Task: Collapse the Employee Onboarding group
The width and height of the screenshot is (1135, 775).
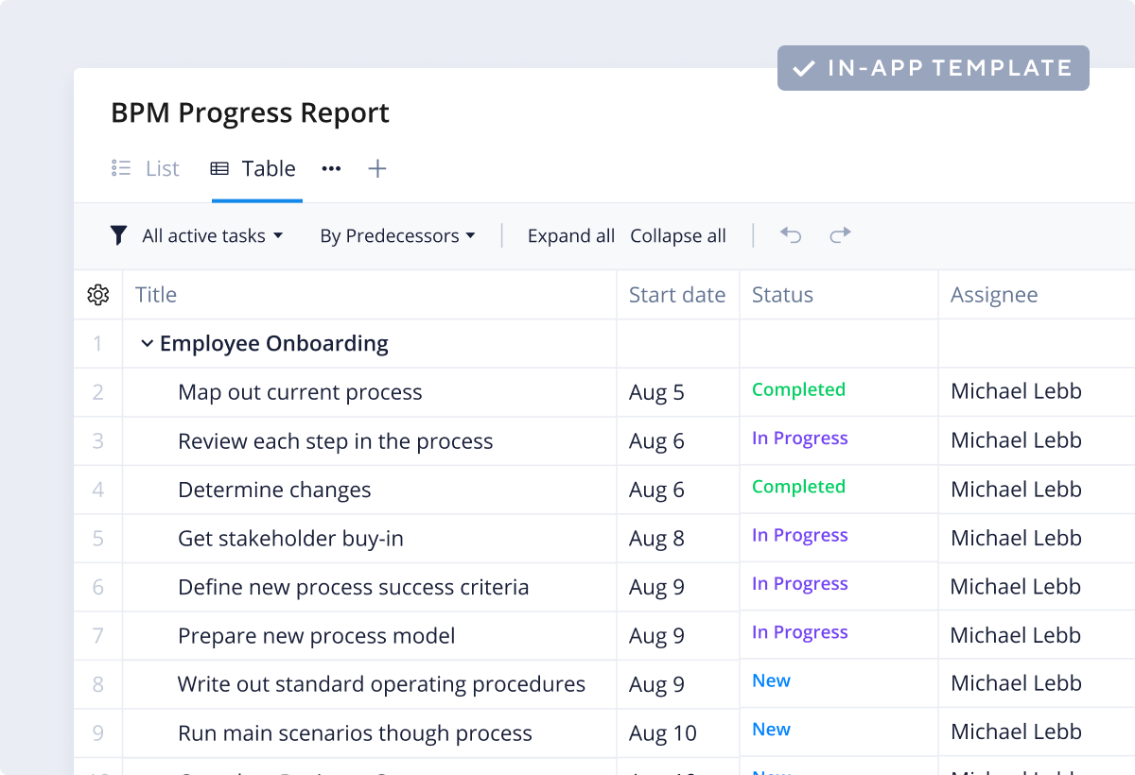Action: (147, 344)
